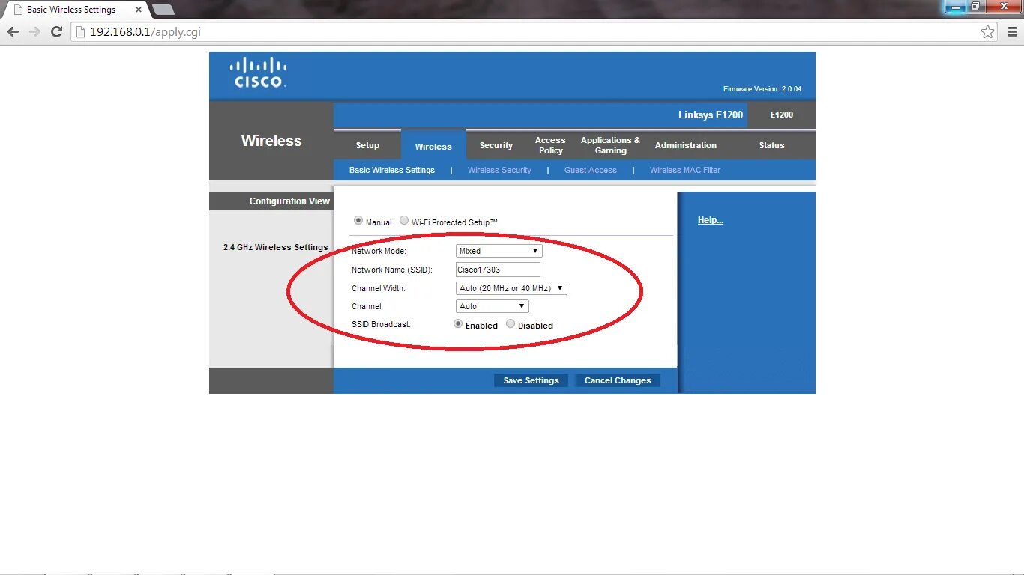
Task: Open the Channel dropdown set to Auto
Action: point(492,306)
